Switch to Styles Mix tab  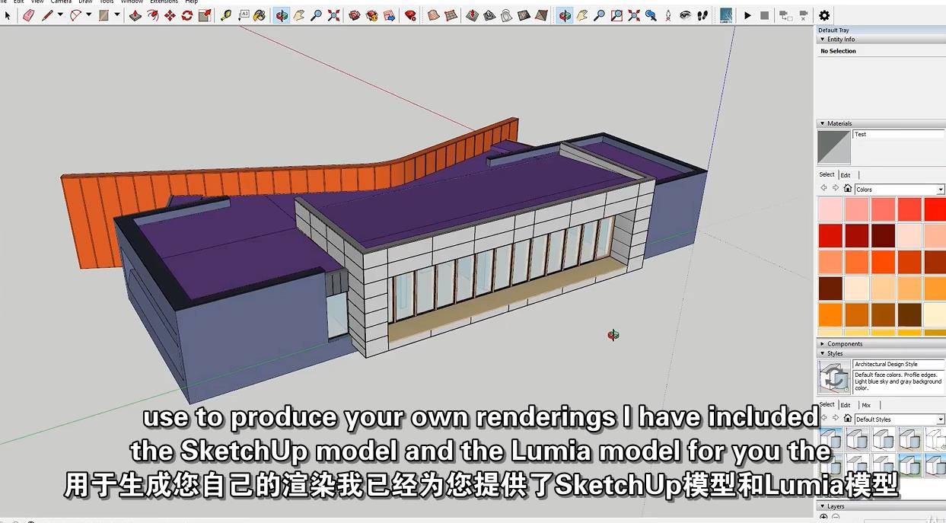866,405
